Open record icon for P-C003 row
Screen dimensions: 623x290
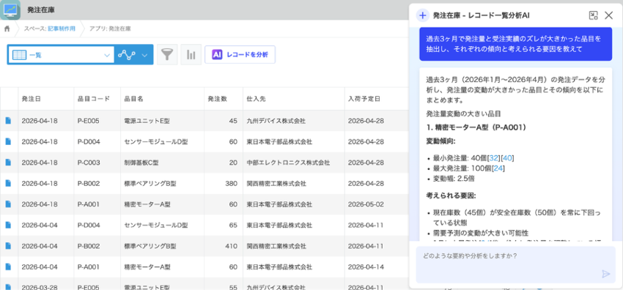coord(8,163)
